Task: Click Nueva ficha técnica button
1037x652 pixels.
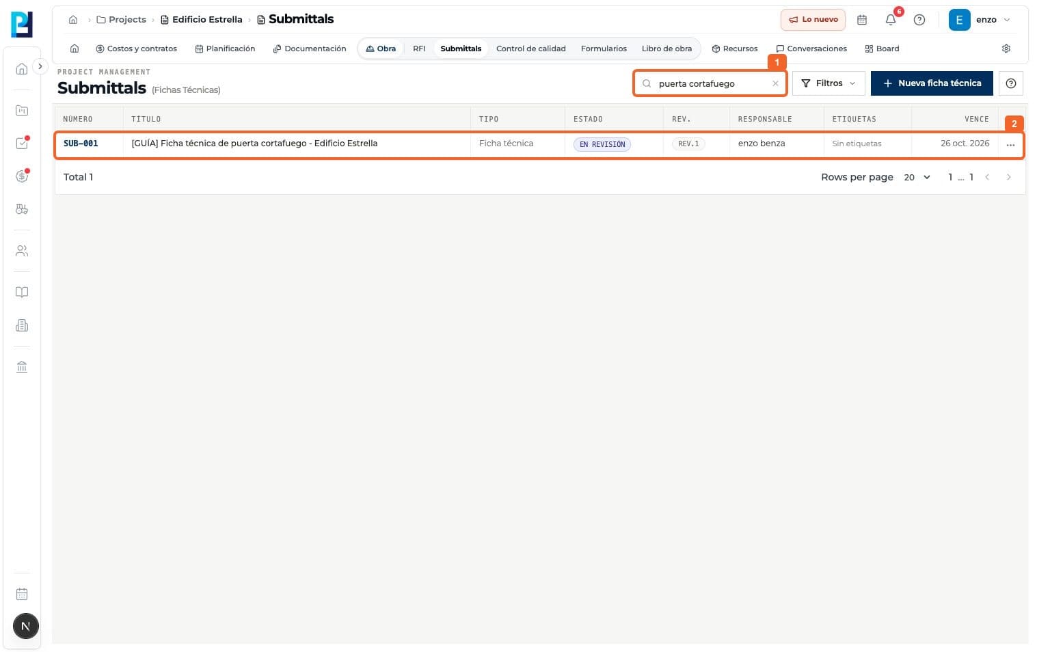Action: pyautogui.click(x=932, y=83)
